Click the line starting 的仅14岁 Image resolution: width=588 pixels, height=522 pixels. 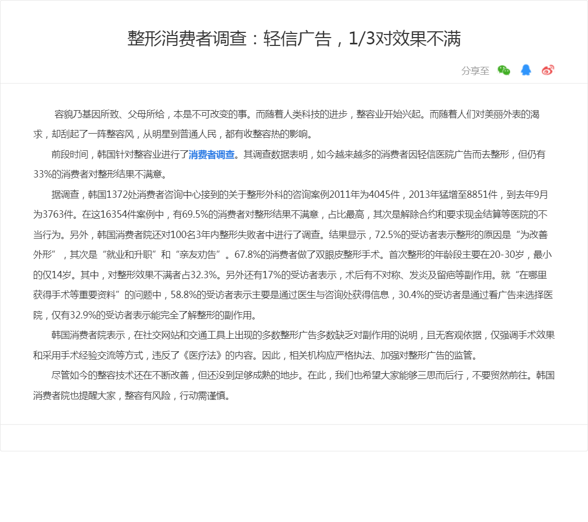point(290,275)
